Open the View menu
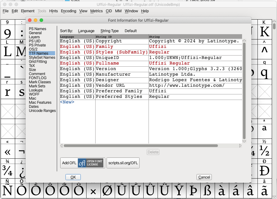 tap(83, 11)
